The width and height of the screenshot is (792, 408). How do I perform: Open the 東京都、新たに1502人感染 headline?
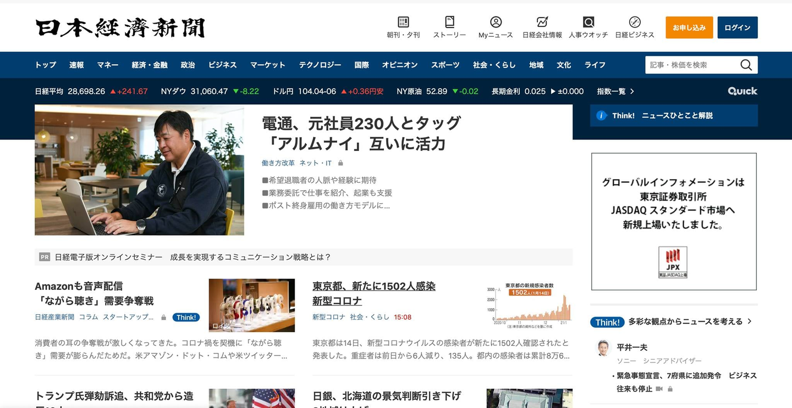[x=374, y=294]
